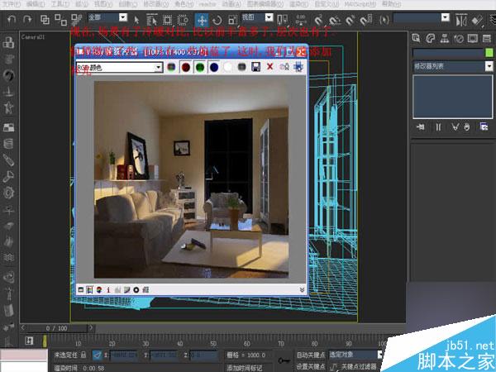Click the Mirror tool icon
The width and height of the screenshot is (496, 372).
[x=461, y=21]
